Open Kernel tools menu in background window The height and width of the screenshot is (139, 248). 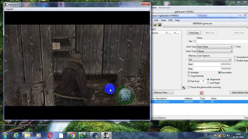click(x=165, y=8)
